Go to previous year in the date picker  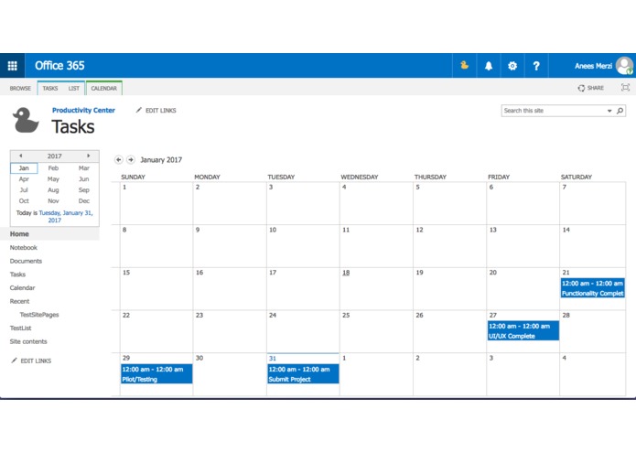pos(21,156)
